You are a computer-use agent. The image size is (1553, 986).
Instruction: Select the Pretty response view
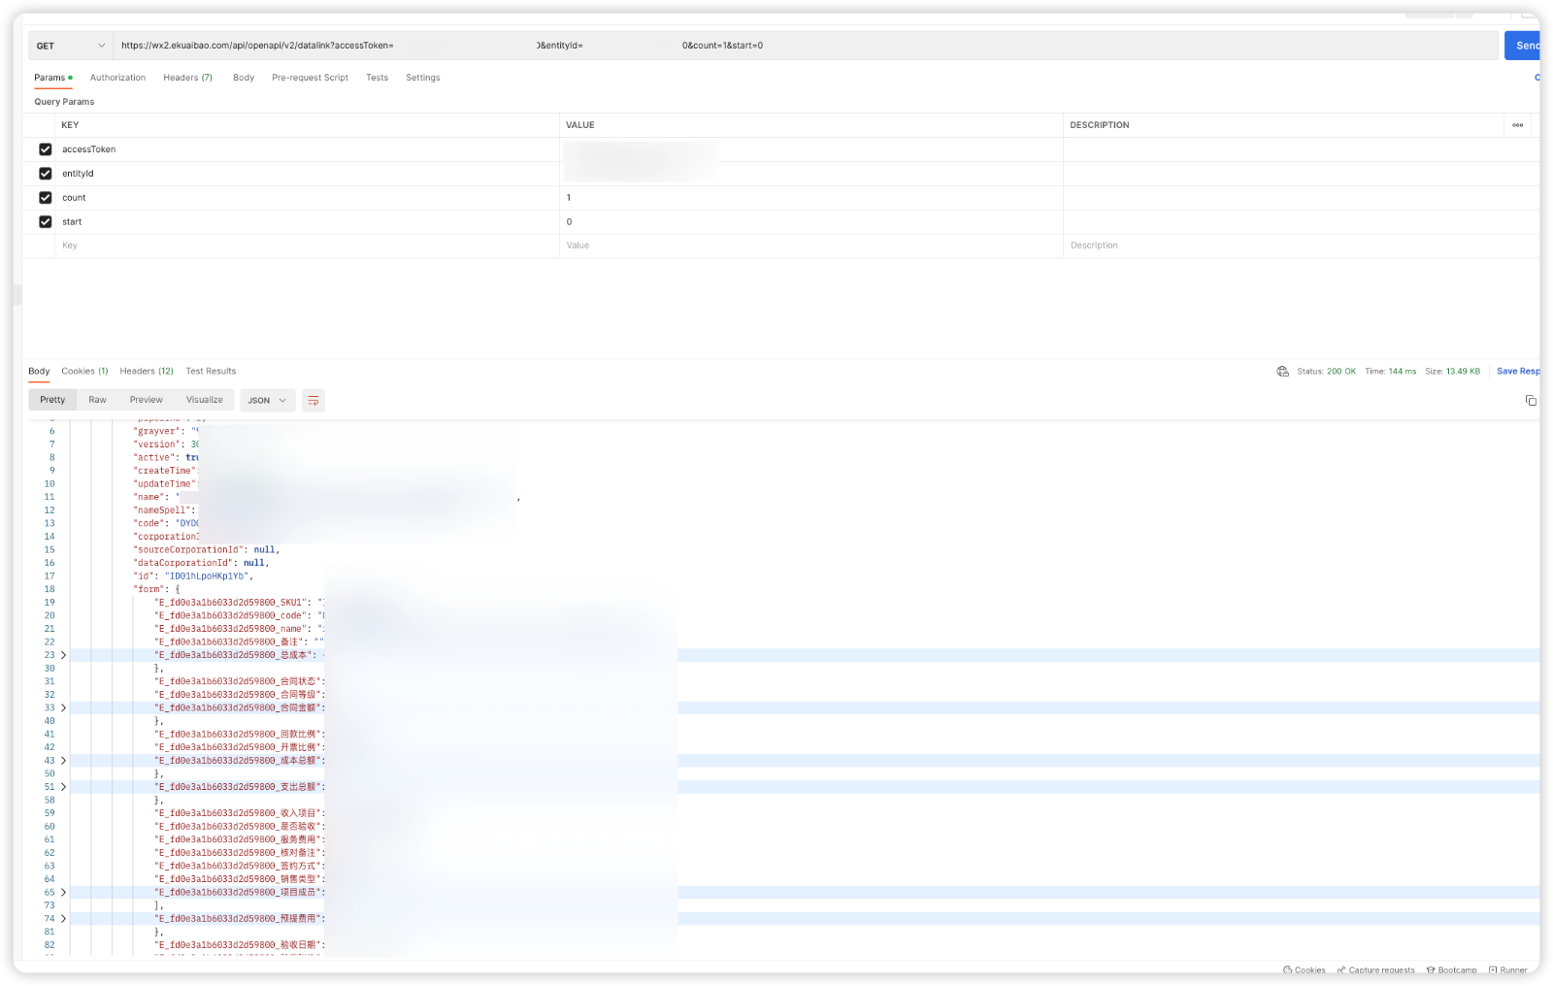click(52, 400)
